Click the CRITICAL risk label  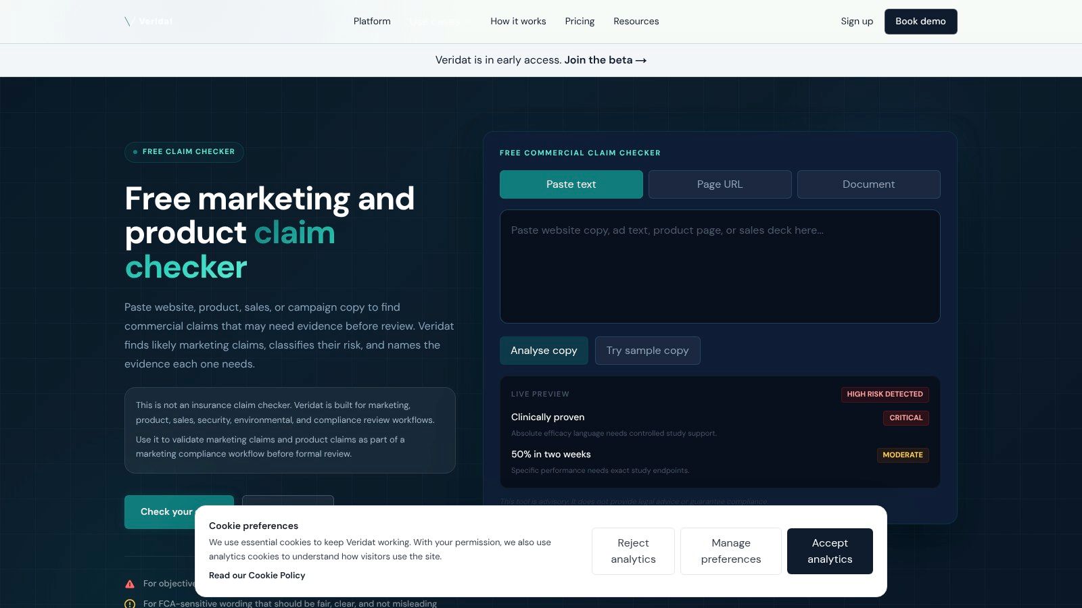coord(905,418)
